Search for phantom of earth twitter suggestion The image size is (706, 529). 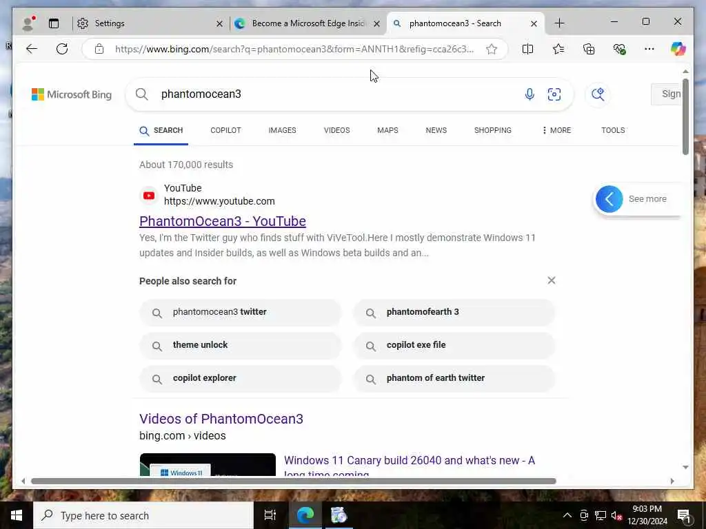click(x=454, y=378)
